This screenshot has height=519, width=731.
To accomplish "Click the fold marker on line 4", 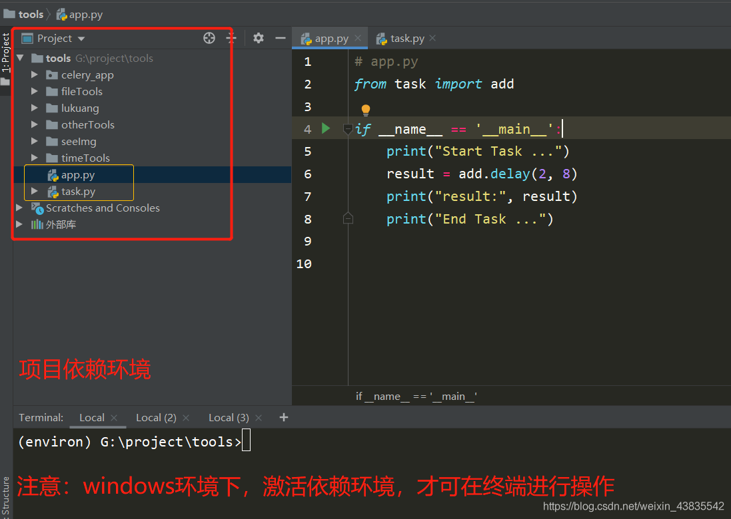I will click(x=348, y=129).
